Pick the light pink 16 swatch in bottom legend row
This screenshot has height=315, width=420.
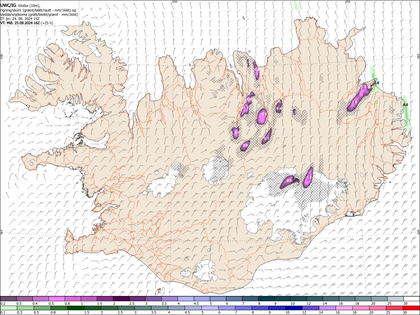coord(344,308)
